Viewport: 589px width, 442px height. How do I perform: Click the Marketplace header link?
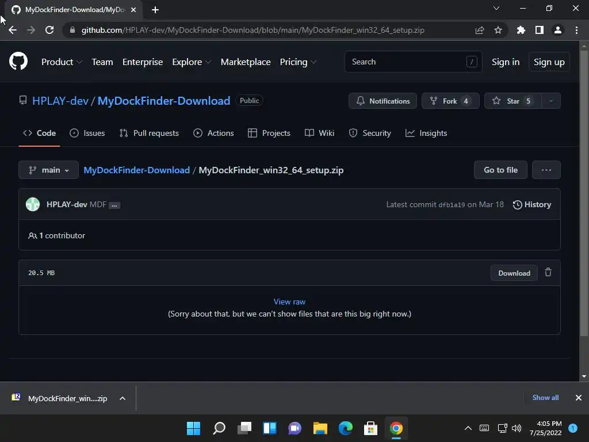pyautogui.click(x=246, y=62)
